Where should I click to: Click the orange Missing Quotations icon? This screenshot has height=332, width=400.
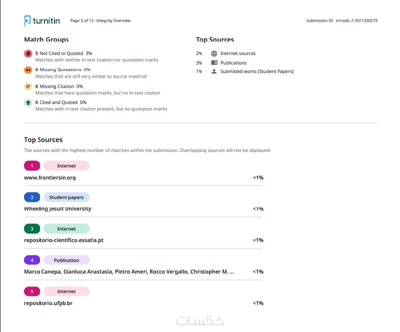click(x=28, y=70)
